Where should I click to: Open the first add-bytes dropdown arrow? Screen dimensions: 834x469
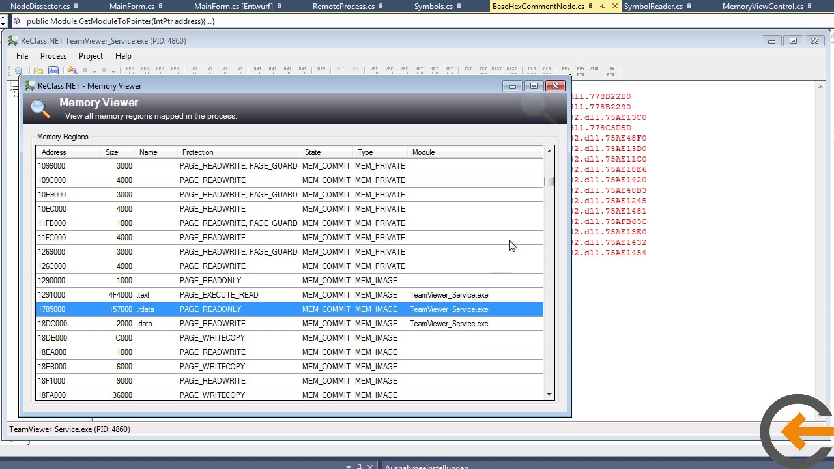point(94,71)
